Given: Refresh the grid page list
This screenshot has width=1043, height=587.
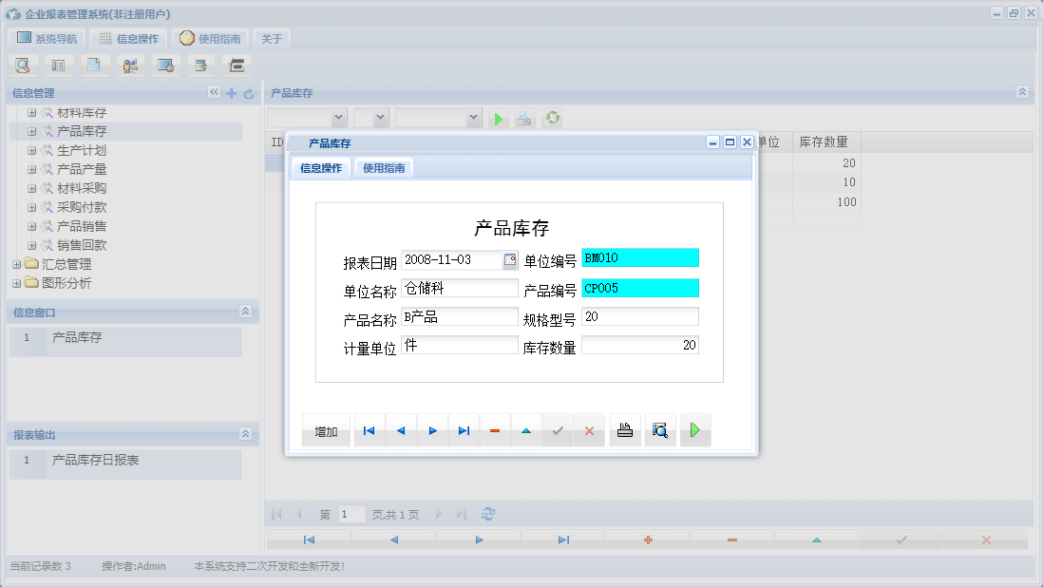Looking at the screenshot, I should tap(488, 514).
